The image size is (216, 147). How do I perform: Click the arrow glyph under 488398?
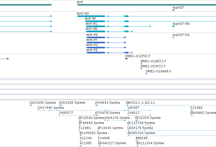(x=137, y=141)
